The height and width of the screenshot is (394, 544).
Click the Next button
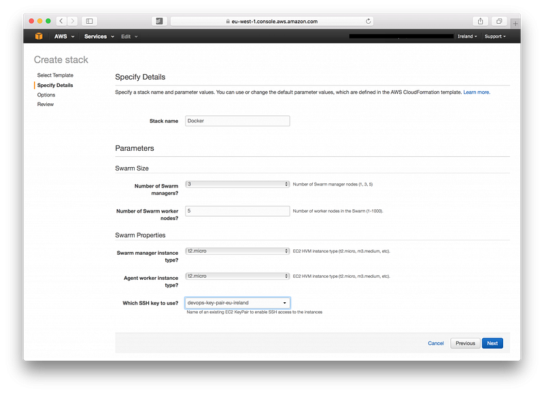(492, 344)
